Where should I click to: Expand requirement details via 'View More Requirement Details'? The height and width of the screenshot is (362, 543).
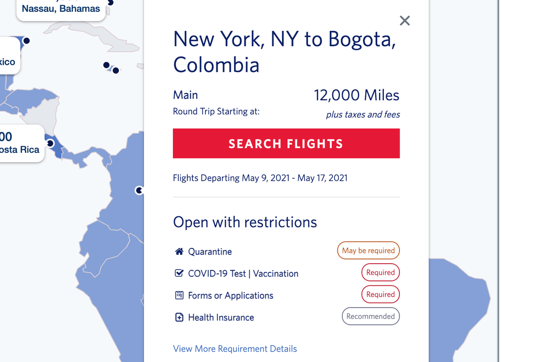point(234,348)
